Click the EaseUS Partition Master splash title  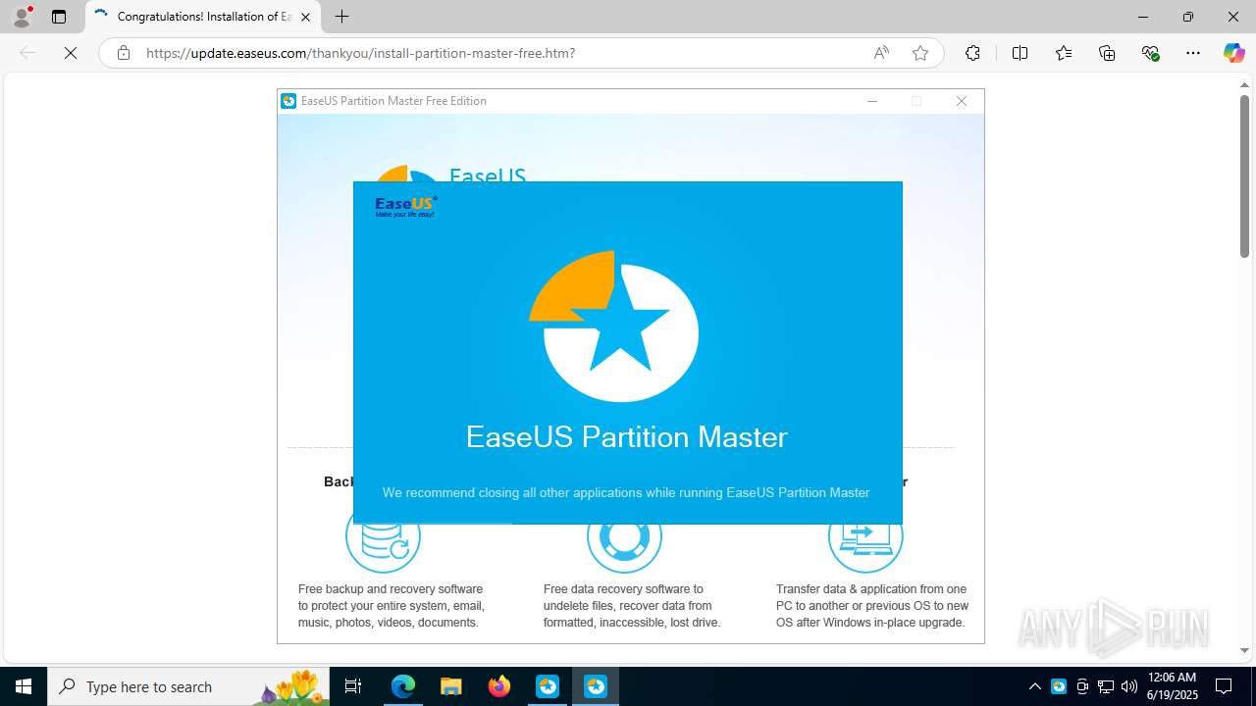tap(626, 436)
